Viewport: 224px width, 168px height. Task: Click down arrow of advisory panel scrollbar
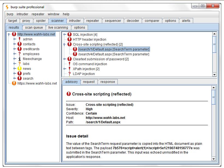[214, 159]
